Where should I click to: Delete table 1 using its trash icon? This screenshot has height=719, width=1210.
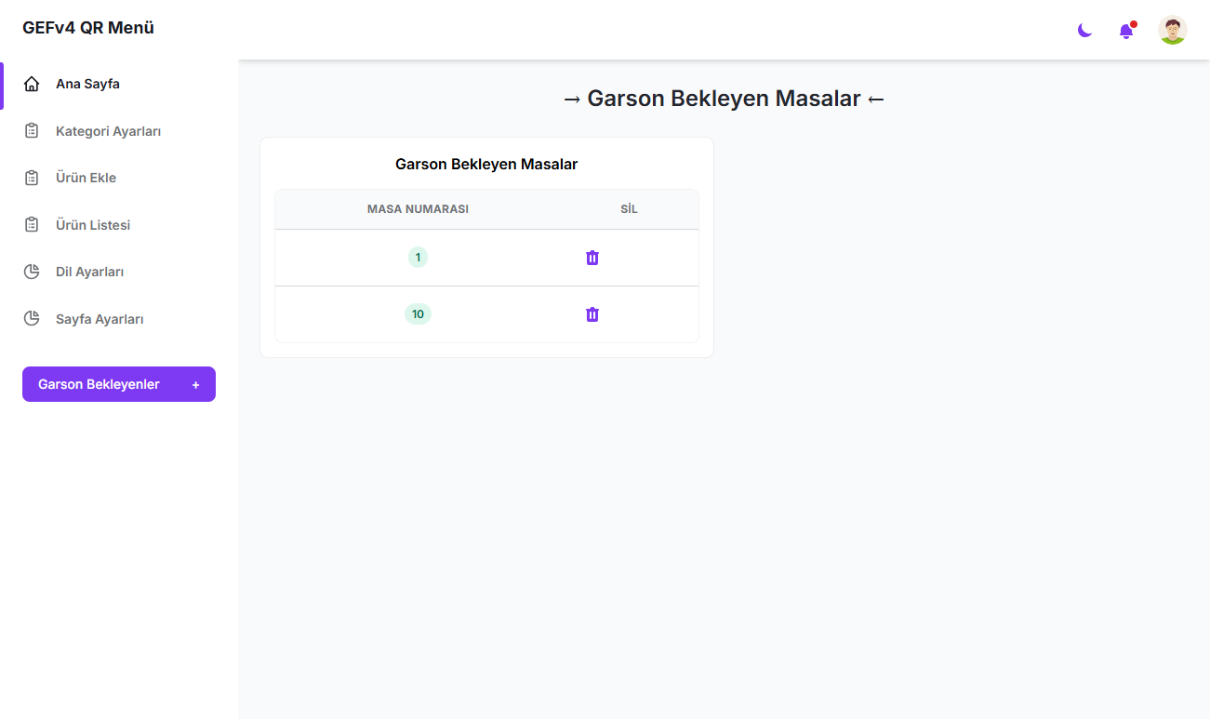pos(592,258)
